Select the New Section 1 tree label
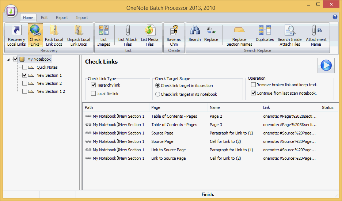 point(49,75)
